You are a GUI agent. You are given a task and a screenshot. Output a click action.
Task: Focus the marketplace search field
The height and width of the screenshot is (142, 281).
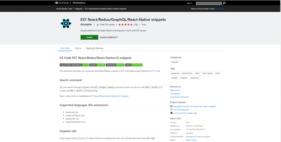(209, 3)
